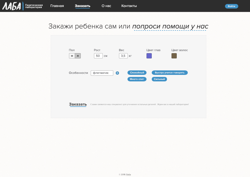The height and width of the screenshot is (177, 250).
Task: Click the Рост height input field
Action: (98, 56)
